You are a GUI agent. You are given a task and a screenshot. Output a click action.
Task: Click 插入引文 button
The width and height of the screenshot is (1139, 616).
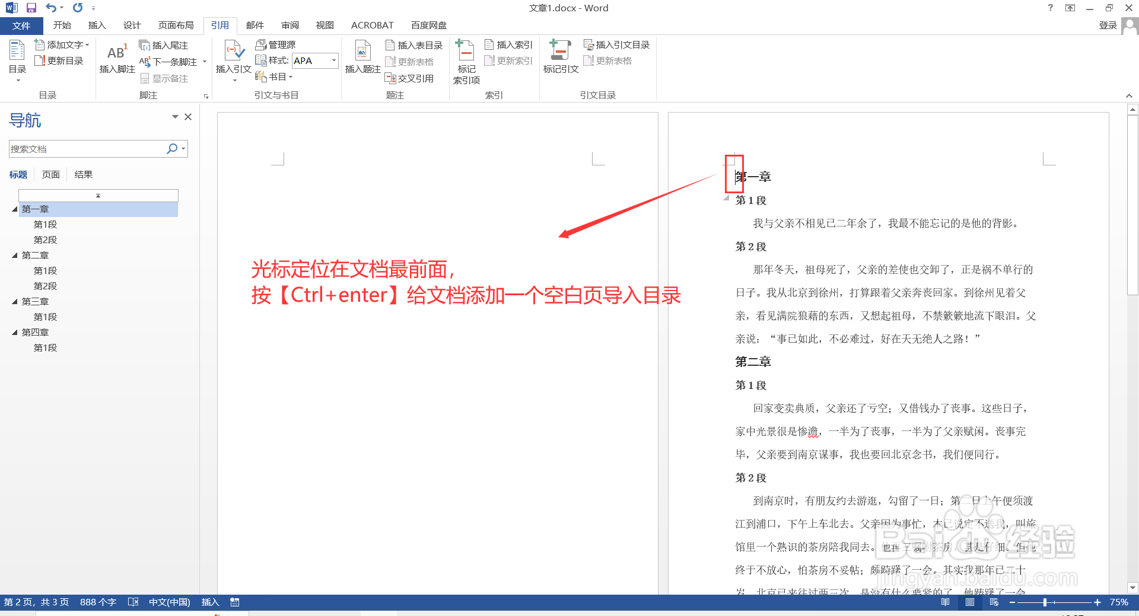pos(233,60)
